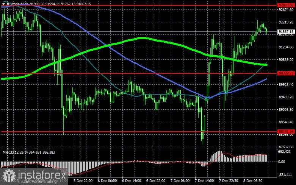
Task: Select the 6 Dec 22:00 time label
Action: tap(156, 180)
